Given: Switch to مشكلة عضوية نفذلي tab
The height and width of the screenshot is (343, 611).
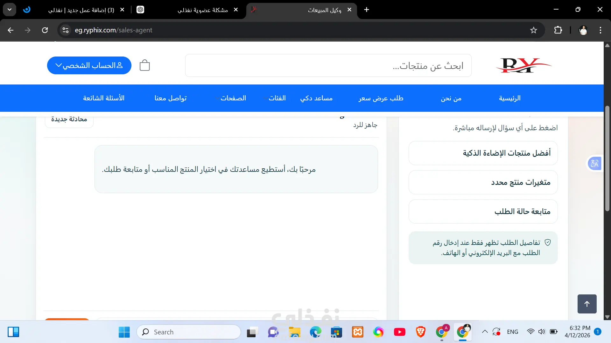Looking at the screenshot, I should [202, 10].
